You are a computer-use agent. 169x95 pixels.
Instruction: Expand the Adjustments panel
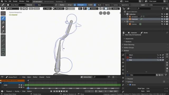pos(129,39)
